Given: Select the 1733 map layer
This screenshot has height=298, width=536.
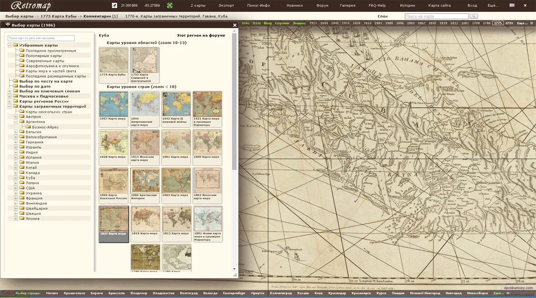Looking at the screenshot, I should [509, 23].
